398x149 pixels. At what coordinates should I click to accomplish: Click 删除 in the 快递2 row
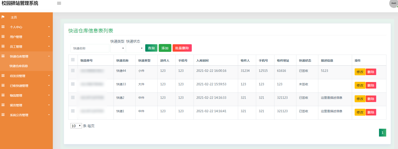coord(371,99)
